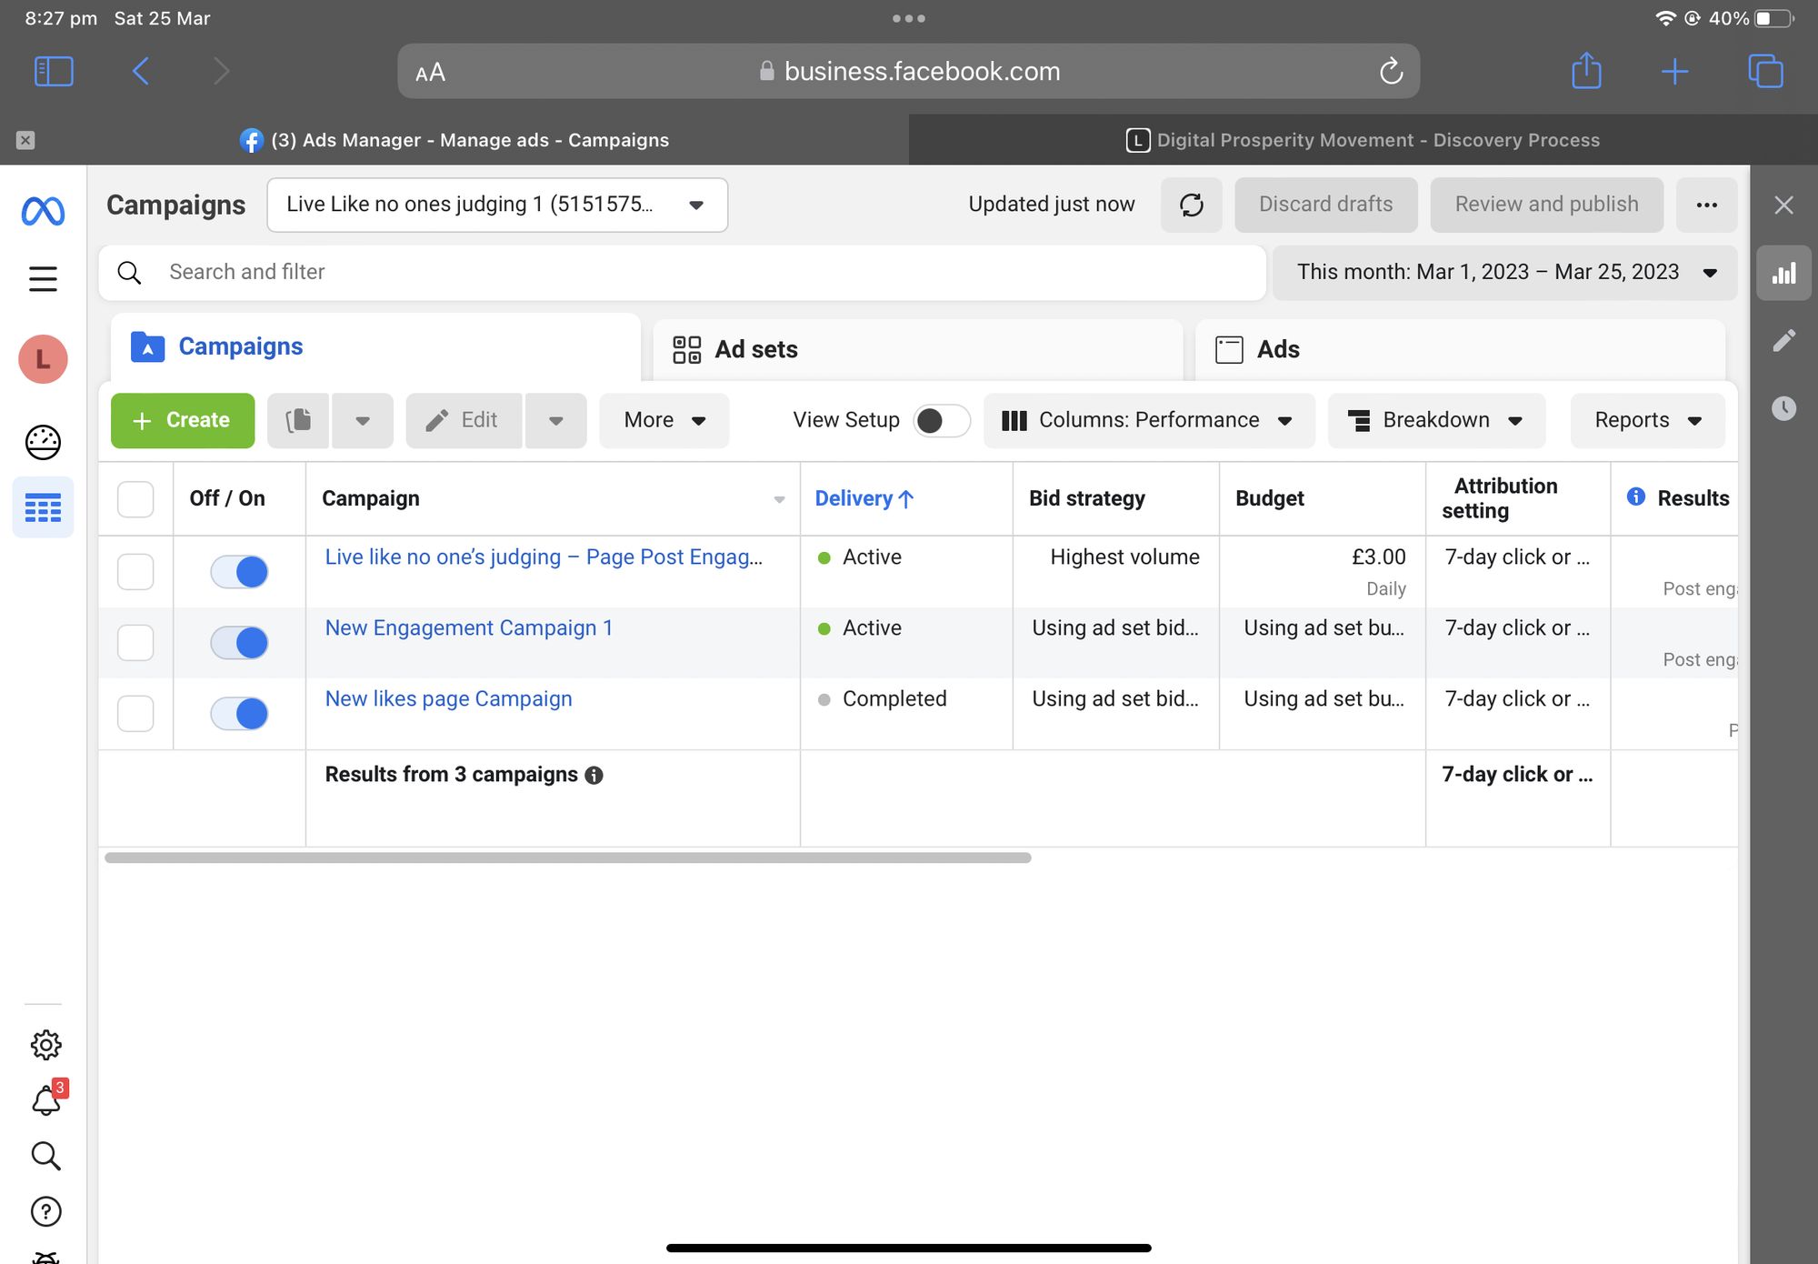Click the Results column info icon

point(1636,497)
